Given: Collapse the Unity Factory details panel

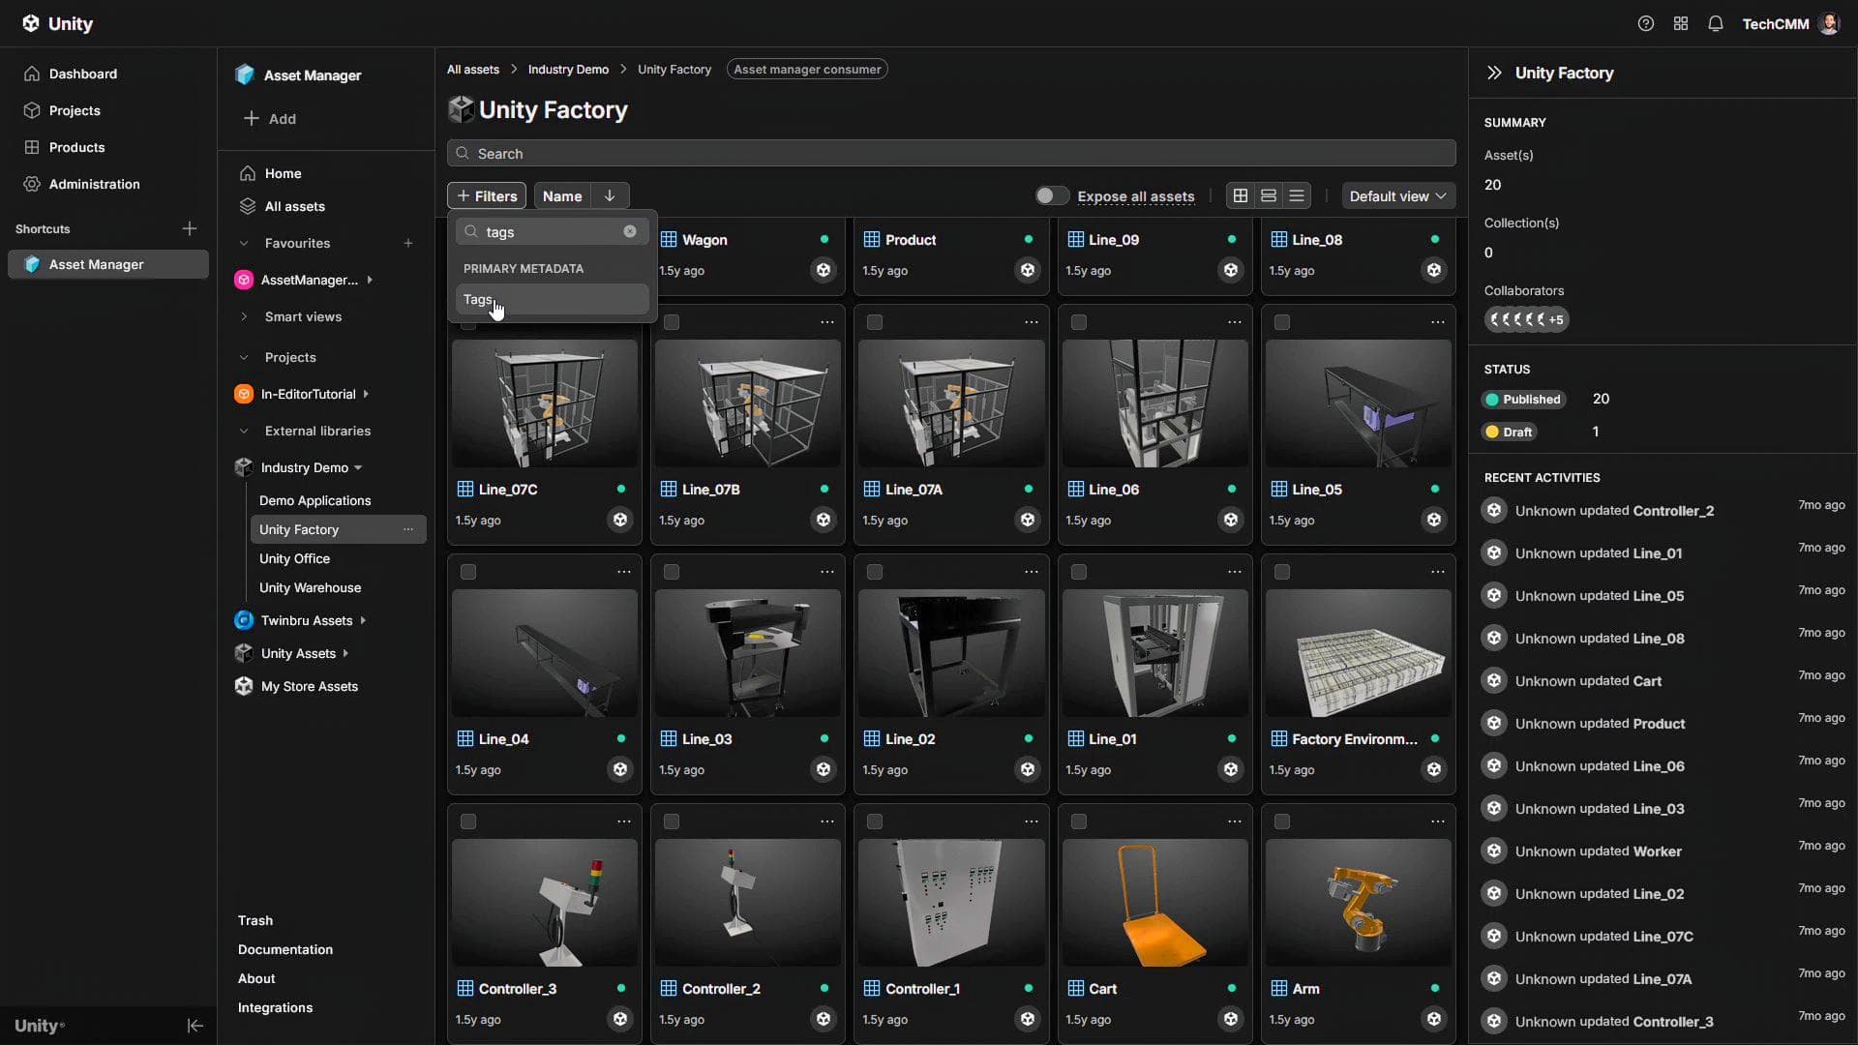Looking at the screenshot, I should tap(1494, 73).
